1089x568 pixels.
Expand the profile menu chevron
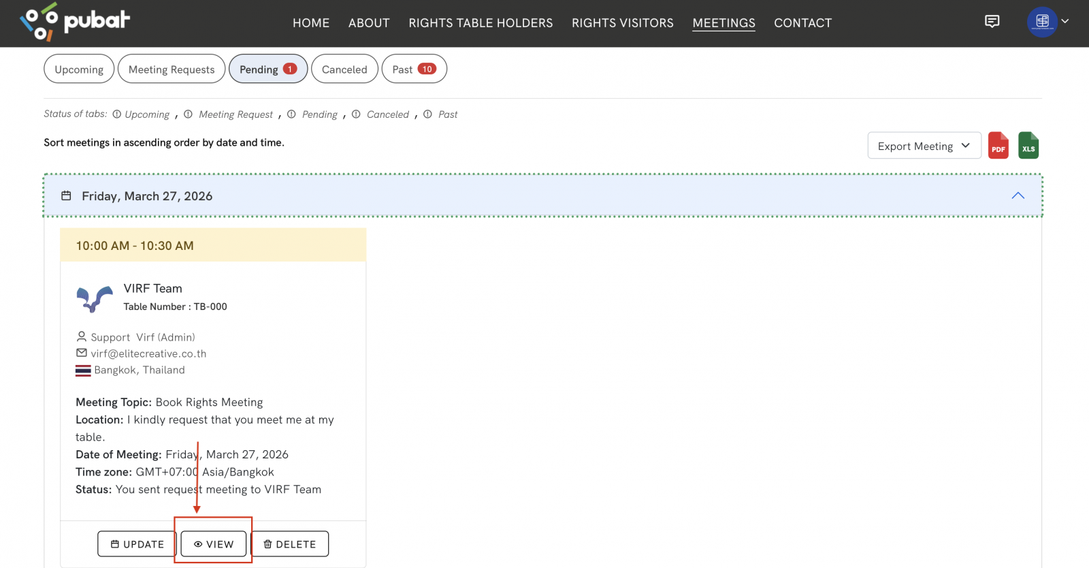[1065, 21]
